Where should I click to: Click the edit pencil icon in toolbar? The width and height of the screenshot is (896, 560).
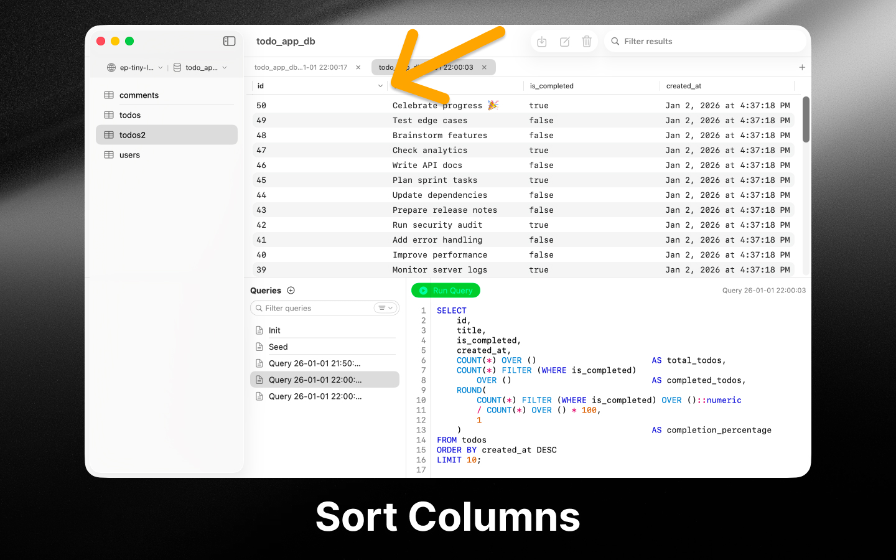point(564,42)
